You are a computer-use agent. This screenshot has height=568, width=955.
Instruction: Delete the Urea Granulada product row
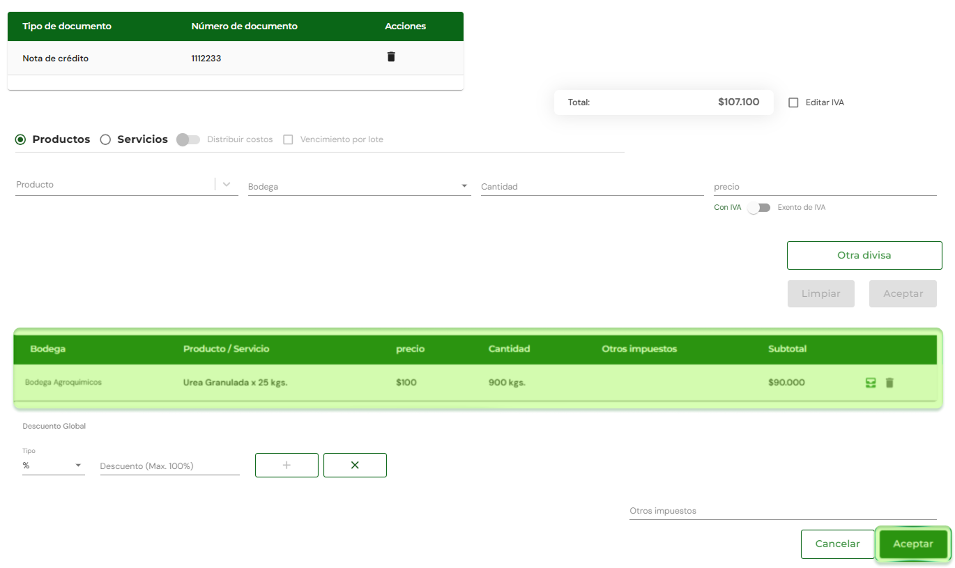(x=889, y=383)
